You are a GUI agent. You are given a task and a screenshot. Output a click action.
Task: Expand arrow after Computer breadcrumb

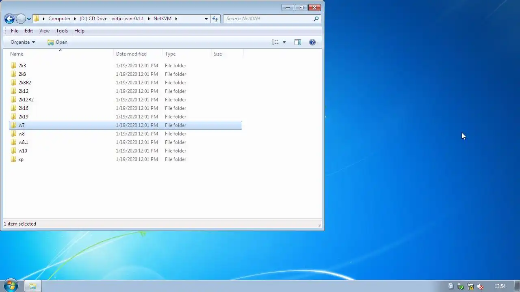coord(75,19)
